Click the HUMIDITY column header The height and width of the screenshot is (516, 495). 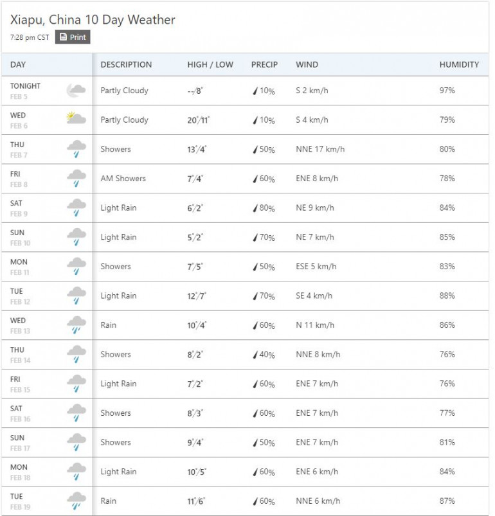[459, 64]
